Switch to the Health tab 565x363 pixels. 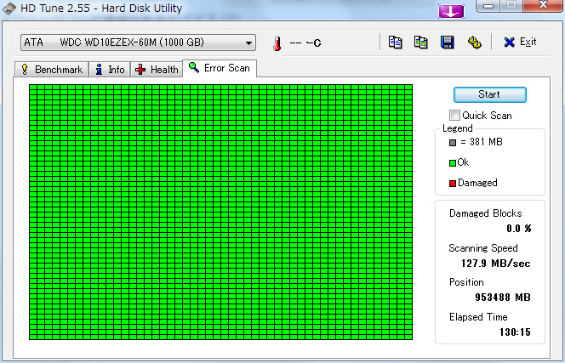(157, 69)
